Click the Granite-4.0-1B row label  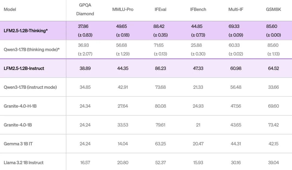click(x=18, y=125)
